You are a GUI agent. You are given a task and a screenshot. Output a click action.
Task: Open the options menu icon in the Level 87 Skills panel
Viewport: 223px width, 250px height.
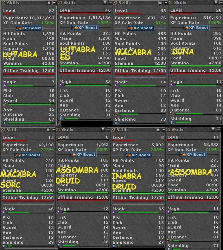[49, 3]
